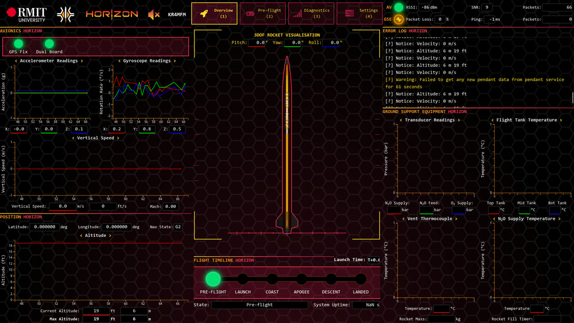Viewport: 574px width, 323px height.
Task: Click the Settings tab icon
Action: tap(349, 14)
